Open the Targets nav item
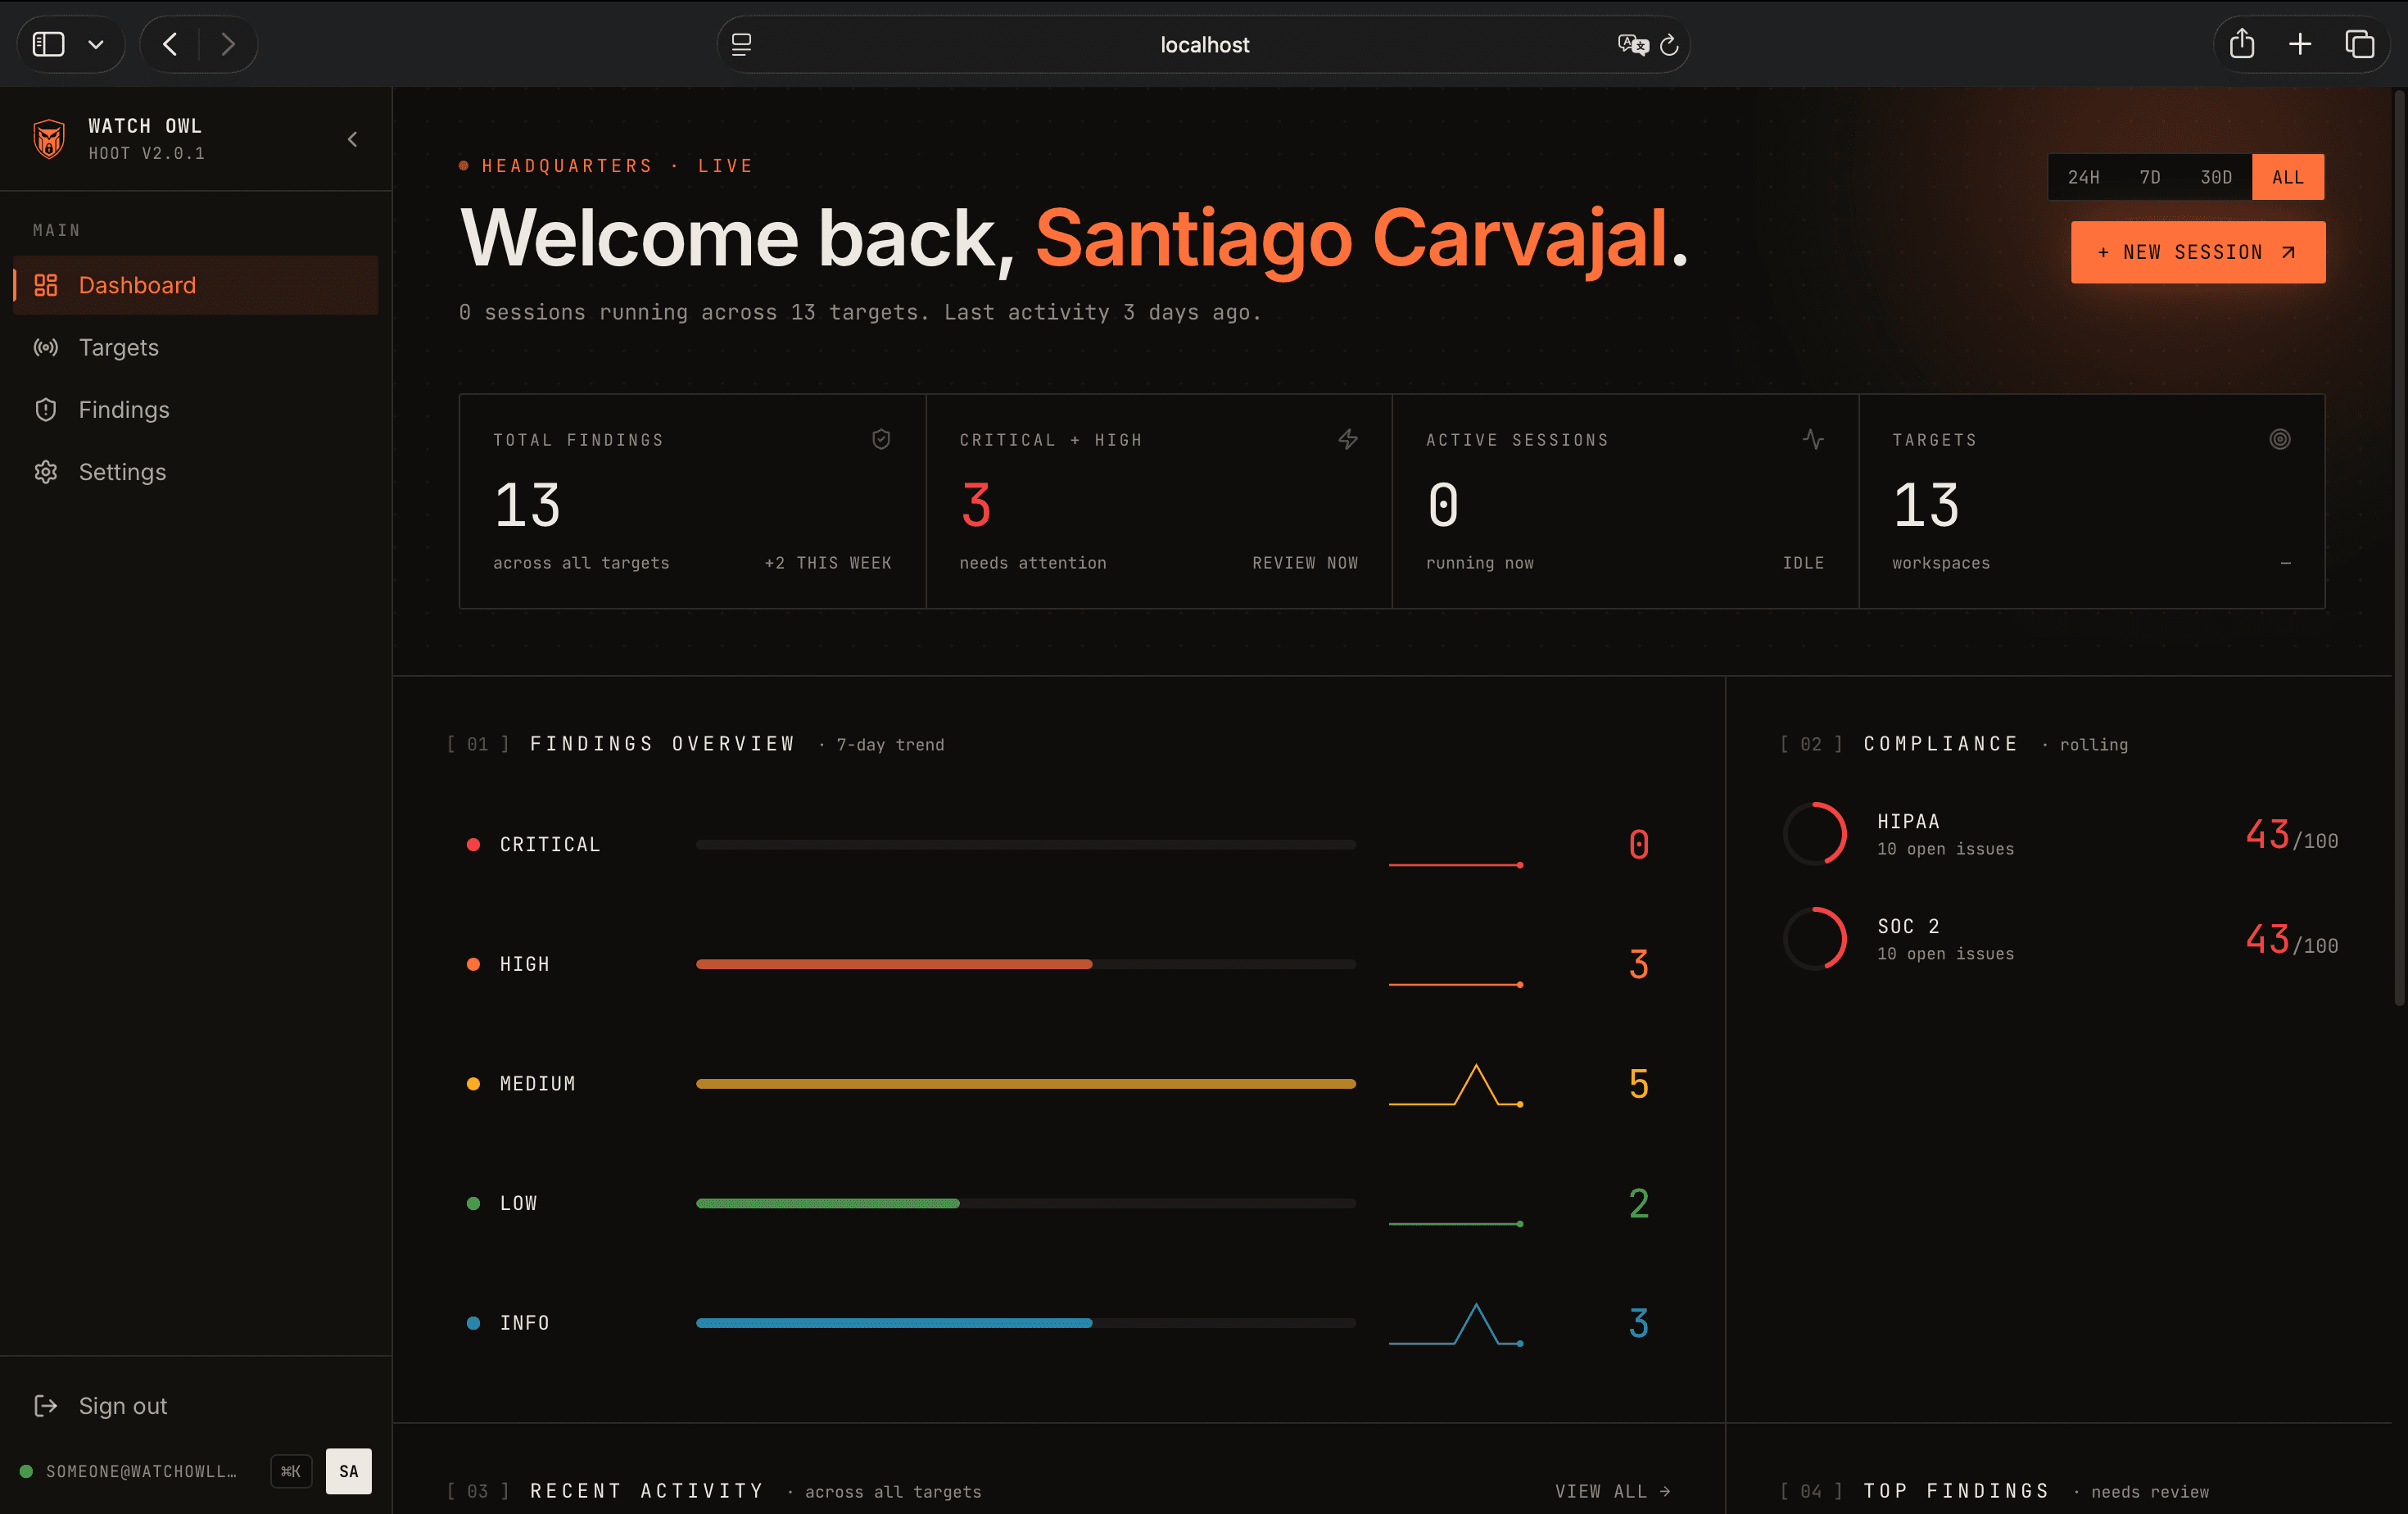Screen dimensions: 2408x1514 point(196,347)
